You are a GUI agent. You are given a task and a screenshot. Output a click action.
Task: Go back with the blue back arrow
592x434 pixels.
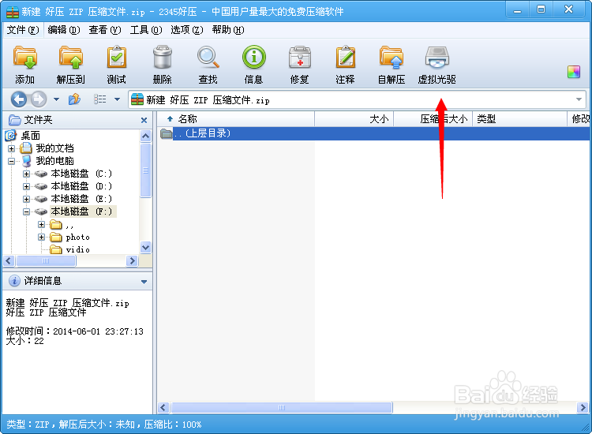tap(18, 99)
